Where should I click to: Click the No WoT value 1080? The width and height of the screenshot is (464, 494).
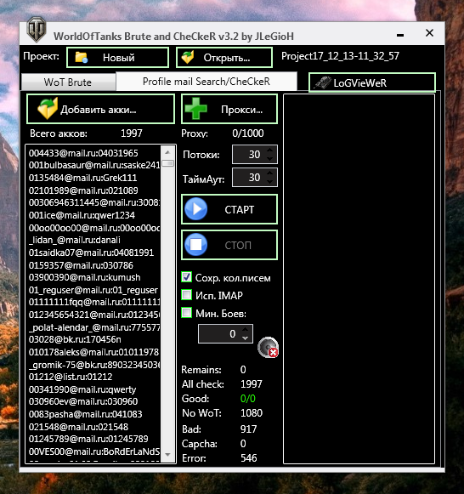[x=252, y=413]
